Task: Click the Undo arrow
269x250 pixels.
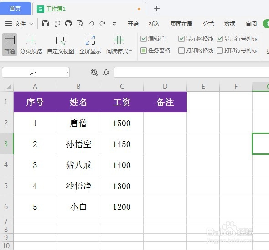Action: coord(91,24)
